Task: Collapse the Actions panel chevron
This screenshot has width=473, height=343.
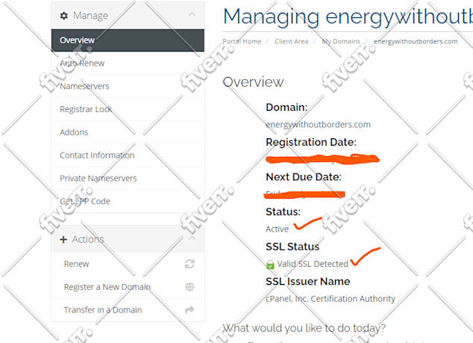Action: (x=192, y=238)
